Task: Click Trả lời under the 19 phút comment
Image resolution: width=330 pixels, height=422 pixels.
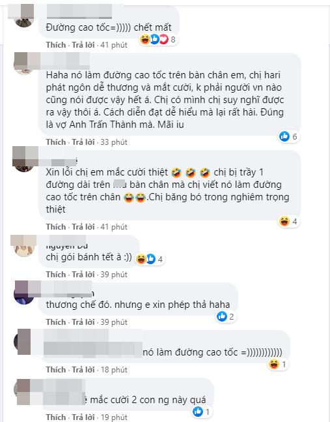Action: coord(83,417)
